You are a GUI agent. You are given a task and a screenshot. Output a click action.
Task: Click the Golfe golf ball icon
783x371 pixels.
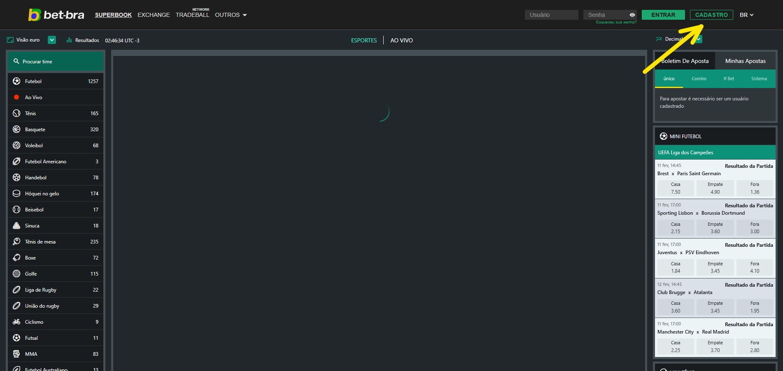16,274
